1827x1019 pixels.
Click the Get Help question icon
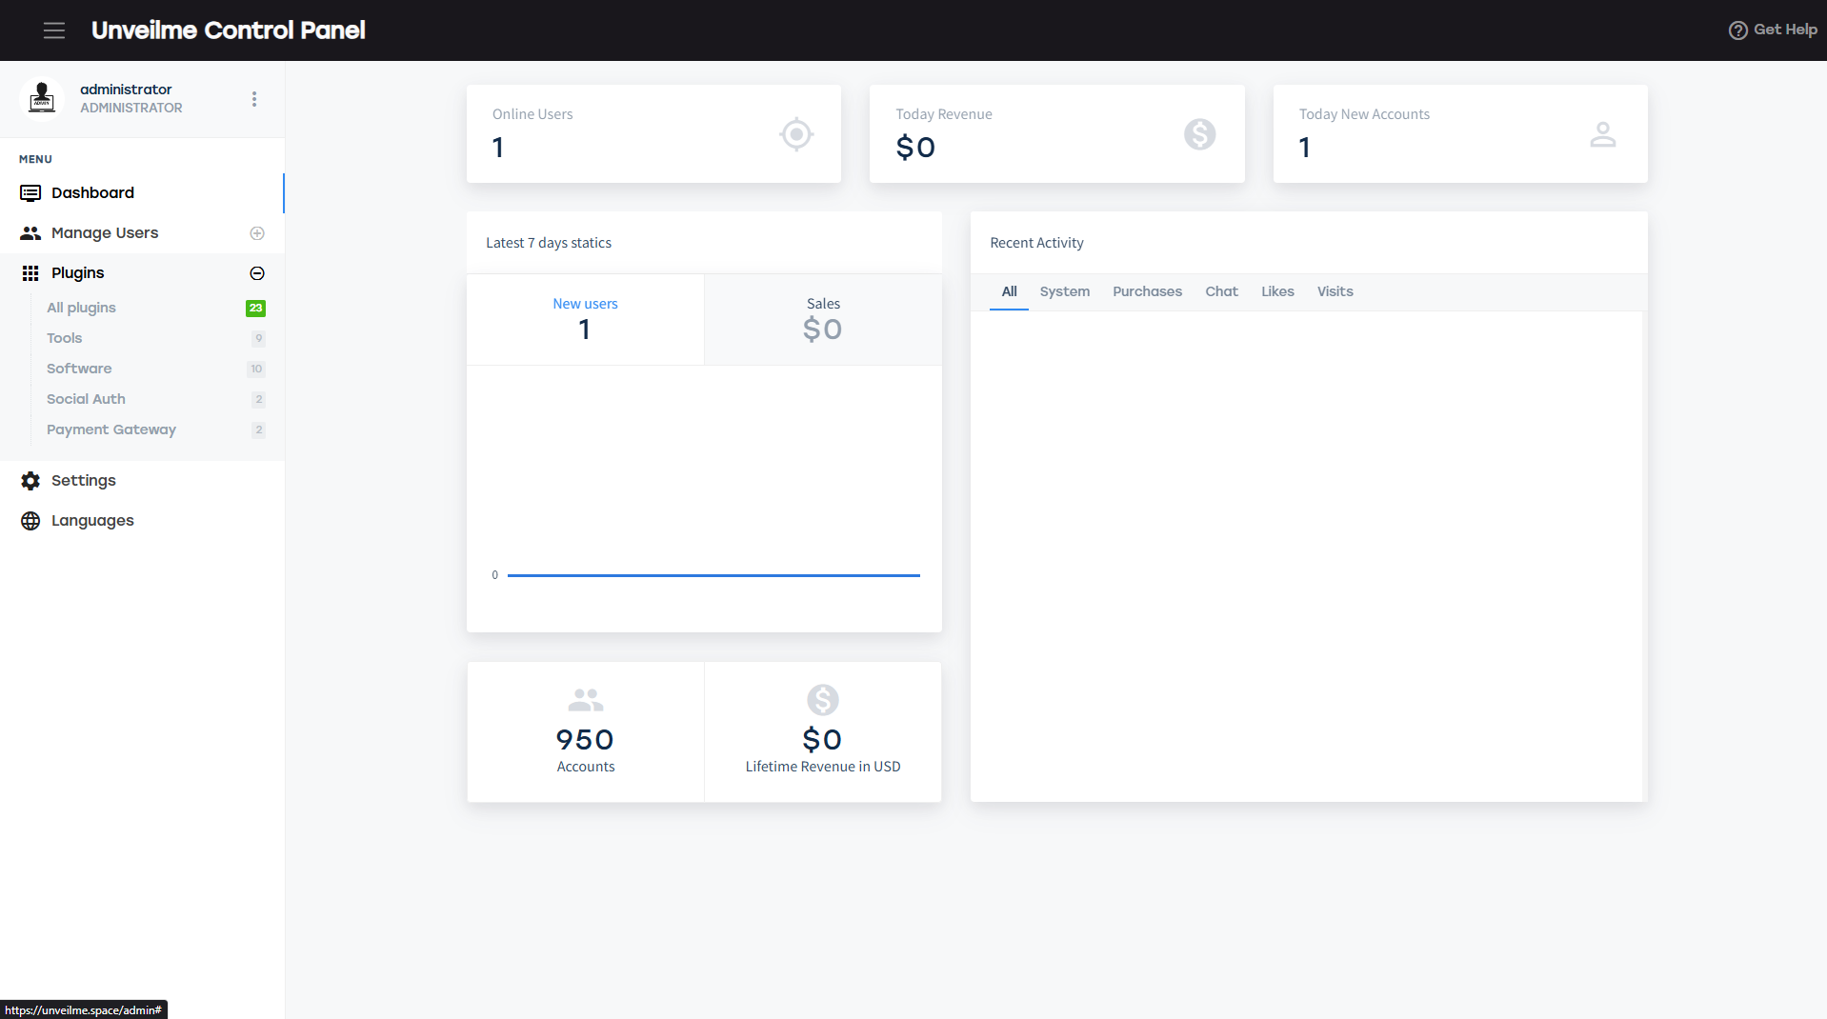tap(1737, 30)
